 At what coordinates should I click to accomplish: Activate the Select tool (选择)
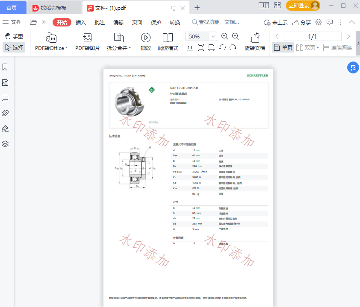[x=14, y=47]
